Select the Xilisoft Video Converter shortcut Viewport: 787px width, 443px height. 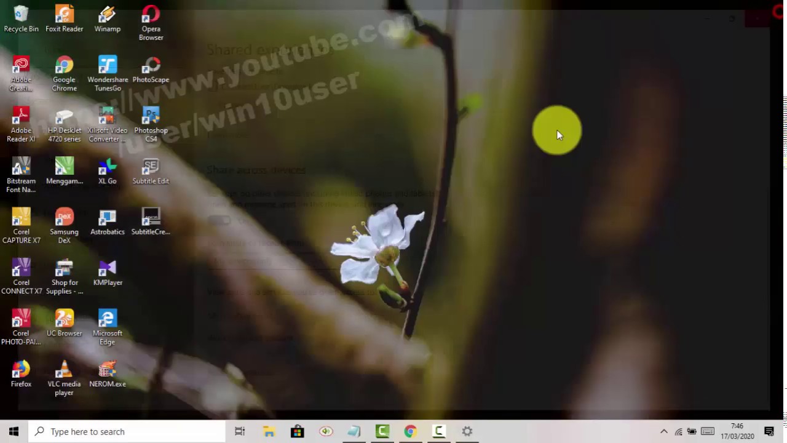108,124
